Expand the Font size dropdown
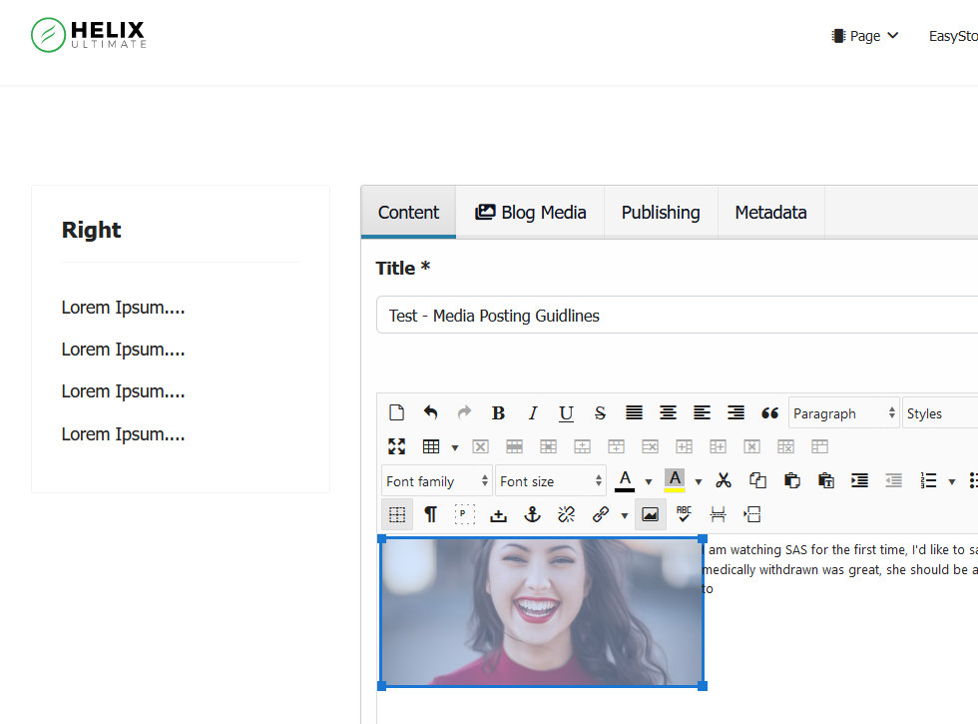This screenshot has width=978, height=724. click(x=551, y=481)
